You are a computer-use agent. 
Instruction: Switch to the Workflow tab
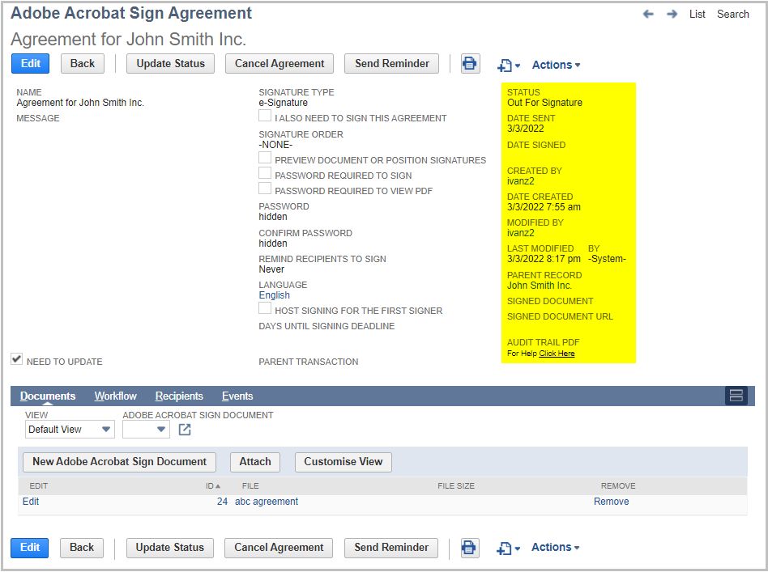(116, 396)
